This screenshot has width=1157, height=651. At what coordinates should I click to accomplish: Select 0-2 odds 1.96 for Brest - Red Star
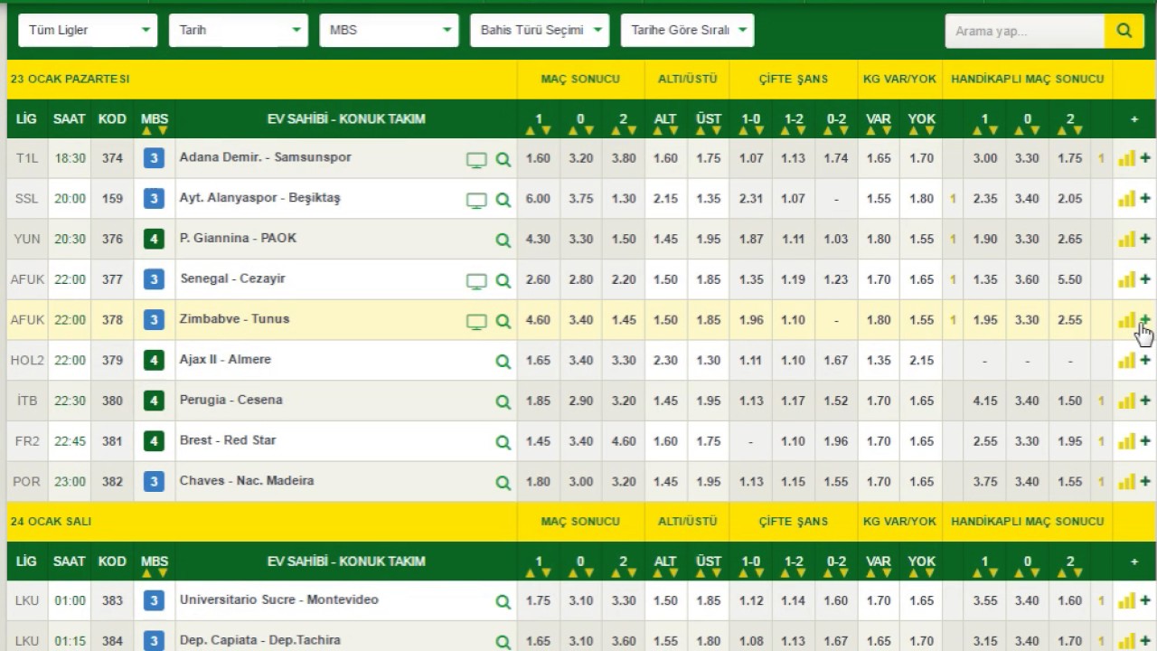click(x=836, y=441)
